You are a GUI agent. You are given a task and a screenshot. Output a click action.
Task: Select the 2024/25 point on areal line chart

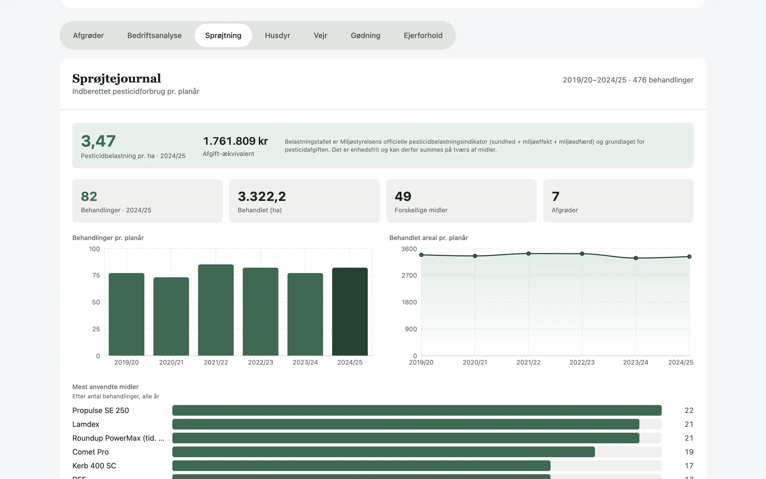pos(689,257)
